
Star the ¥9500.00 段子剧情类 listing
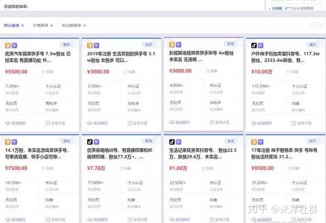[x=289, y=168]
